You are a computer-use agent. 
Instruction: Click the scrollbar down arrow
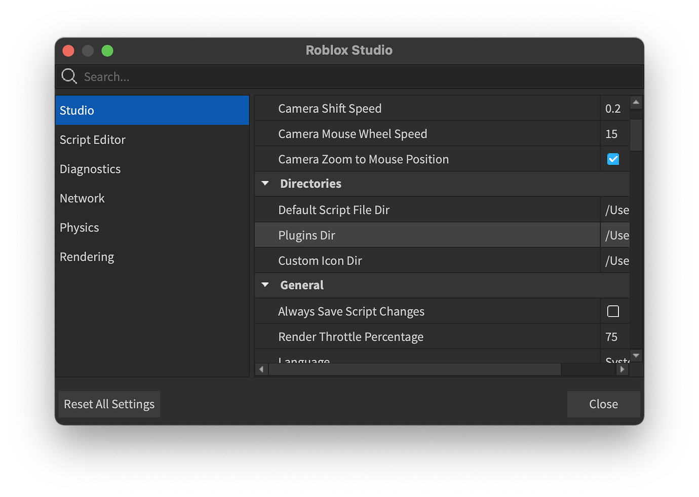tap(636, 355)
